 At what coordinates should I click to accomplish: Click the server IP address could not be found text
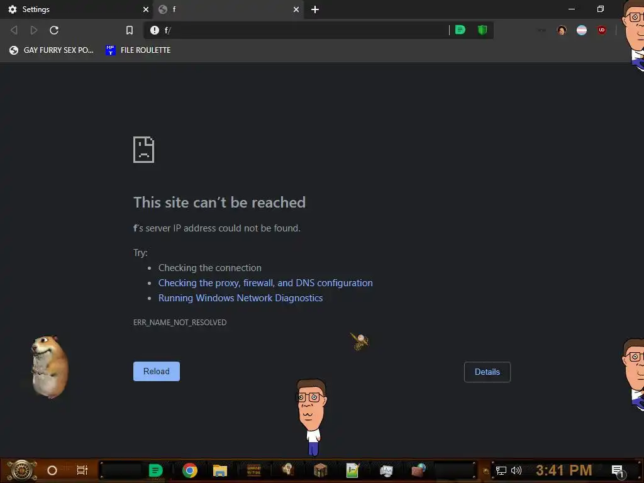(x=217, y=228)
